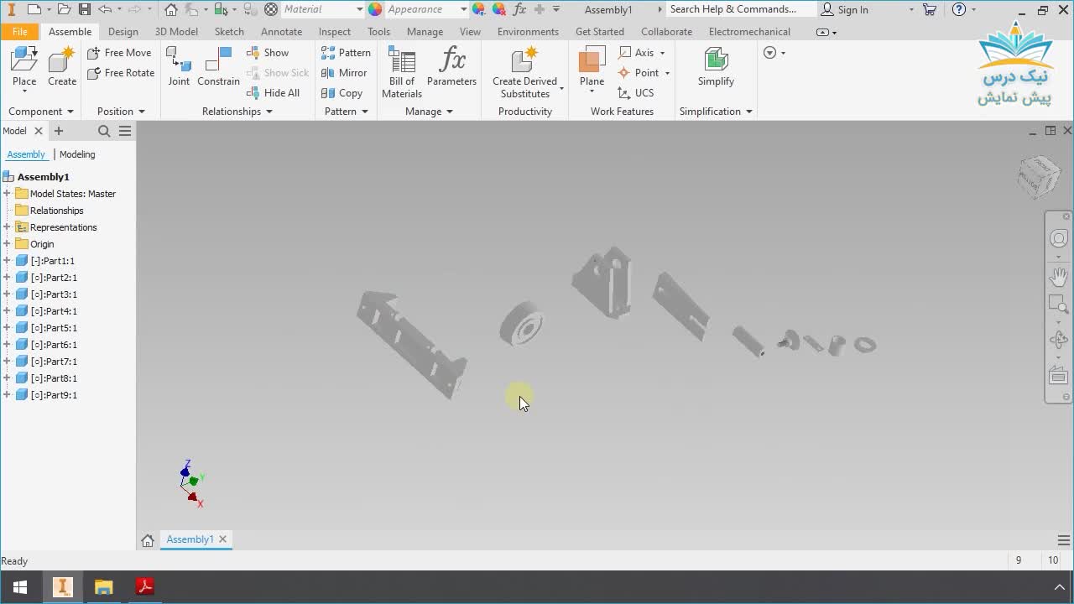Click the Simplify icon
This screenshot has height=604, width=1074.
716,65
